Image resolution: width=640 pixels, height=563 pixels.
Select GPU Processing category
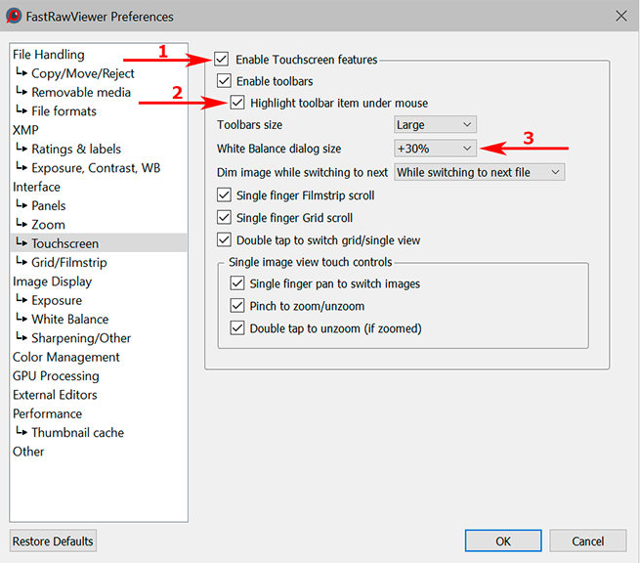(x=56, y=375)
